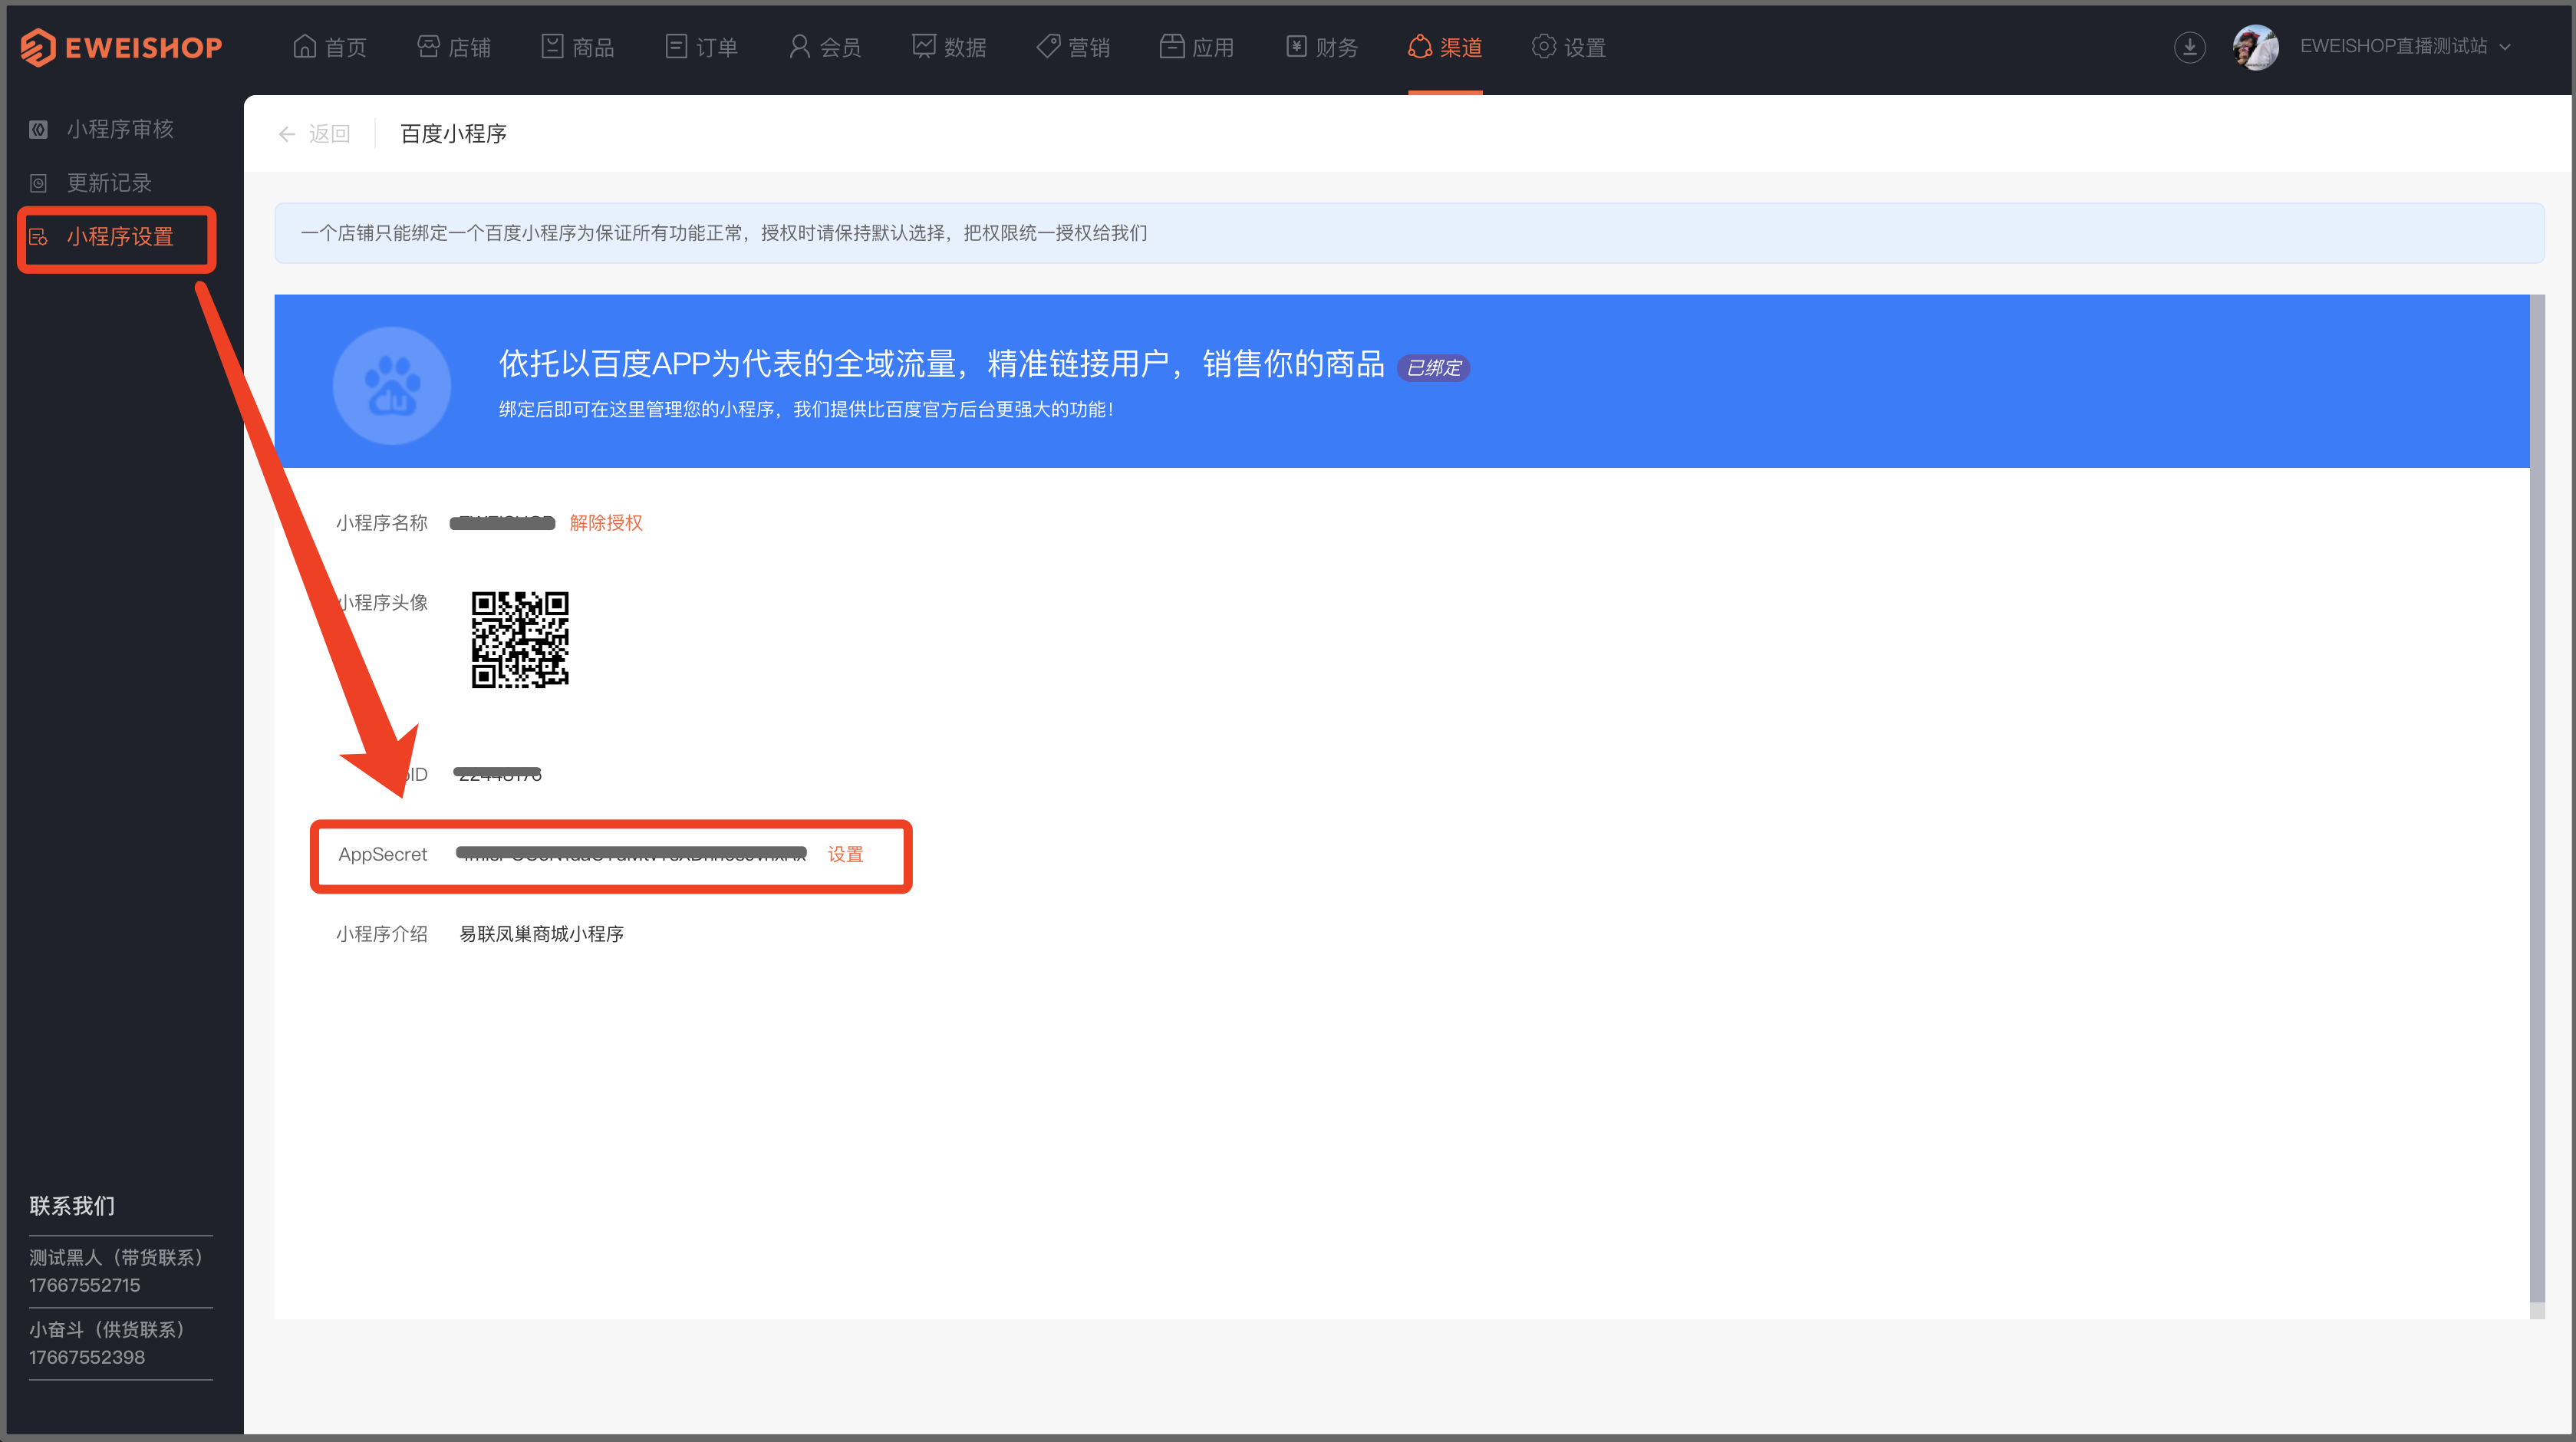This screenshot has height=1442, width=2576.
Task: Click the 百度小程序 page title
Action: pos(453,134)
